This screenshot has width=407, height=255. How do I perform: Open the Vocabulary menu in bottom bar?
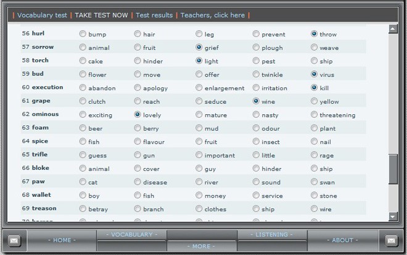click(131, 235)
